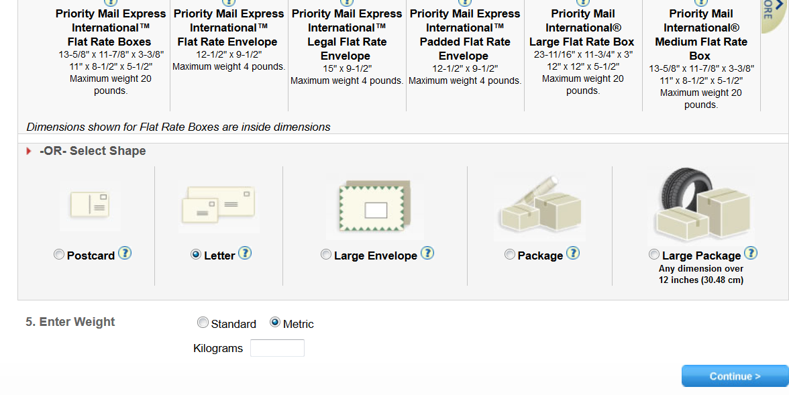Pick Priority Mail Express International Legal Flat Rate Envelope
Viewport: 789px width, 395px height.
347,42
